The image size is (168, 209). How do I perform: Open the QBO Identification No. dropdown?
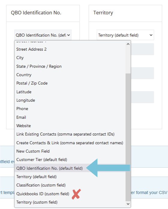click(x=43, y=35)
